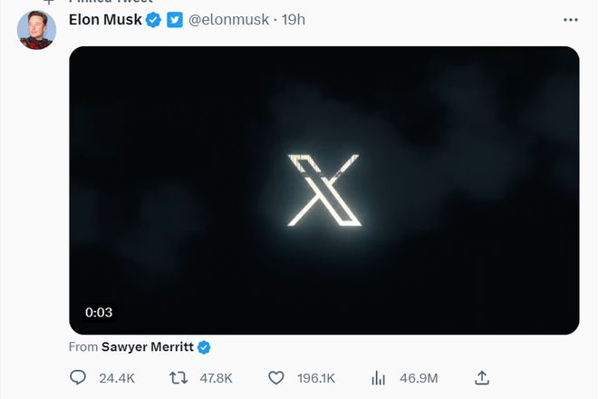Click the 196.1K likes count

[316, 377]
